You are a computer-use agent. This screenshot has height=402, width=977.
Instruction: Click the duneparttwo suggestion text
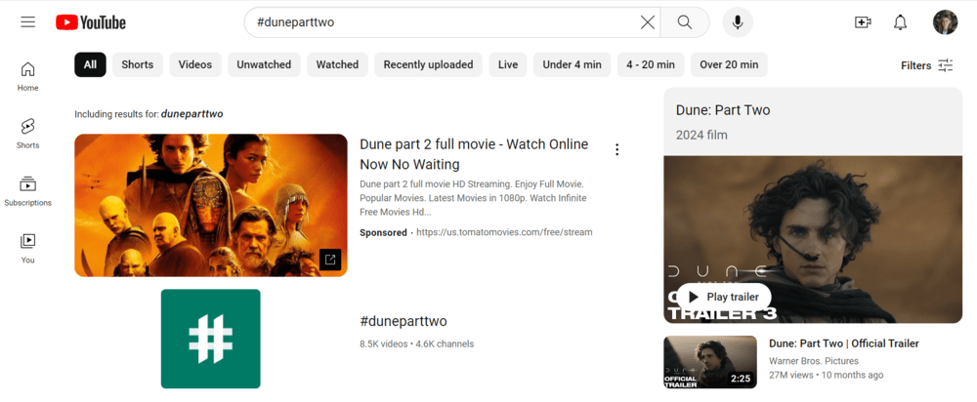point(191,114)
